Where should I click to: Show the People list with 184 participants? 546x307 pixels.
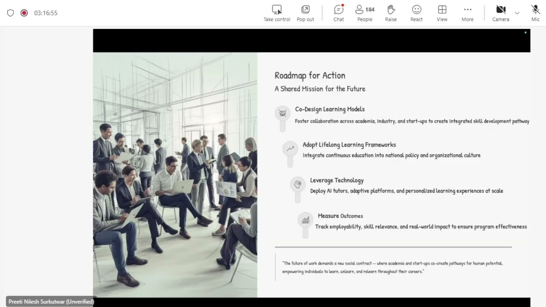(365, 13)
